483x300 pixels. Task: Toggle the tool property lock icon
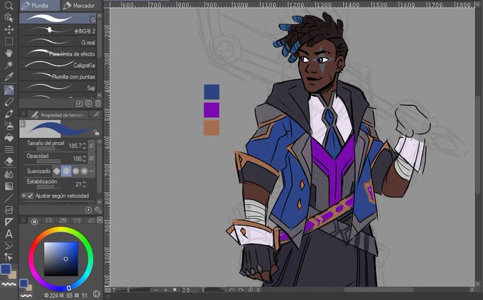click(97, 132)
